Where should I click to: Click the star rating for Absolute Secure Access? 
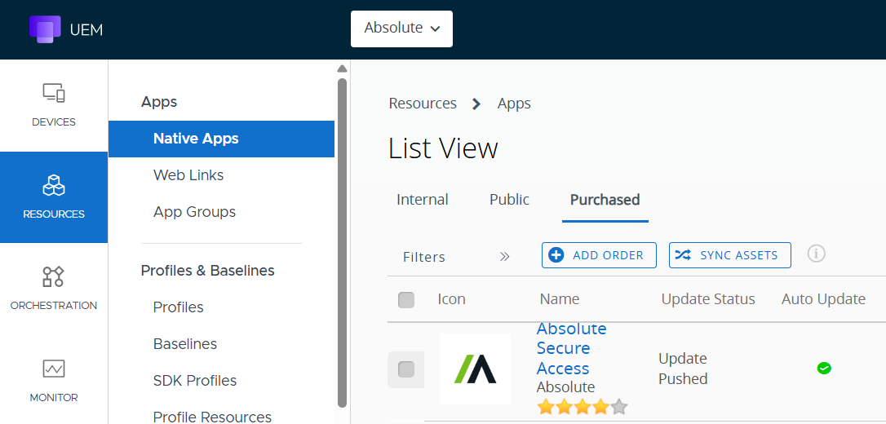point(582,407)
